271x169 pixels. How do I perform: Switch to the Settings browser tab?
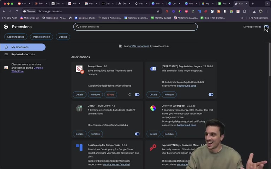[x=141, y=4]
